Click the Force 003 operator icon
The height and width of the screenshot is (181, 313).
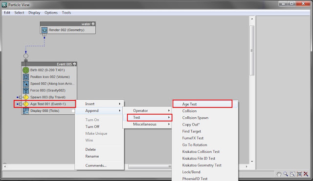click(x=26, y=90)
